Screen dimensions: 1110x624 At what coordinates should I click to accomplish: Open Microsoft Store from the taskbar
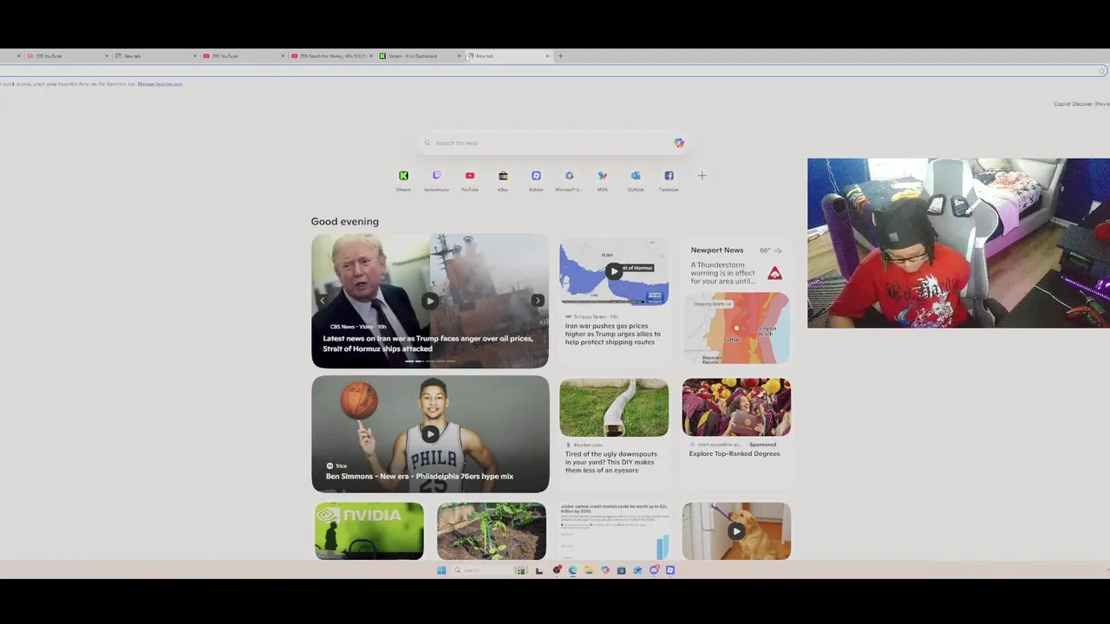[x=622, y=570]
